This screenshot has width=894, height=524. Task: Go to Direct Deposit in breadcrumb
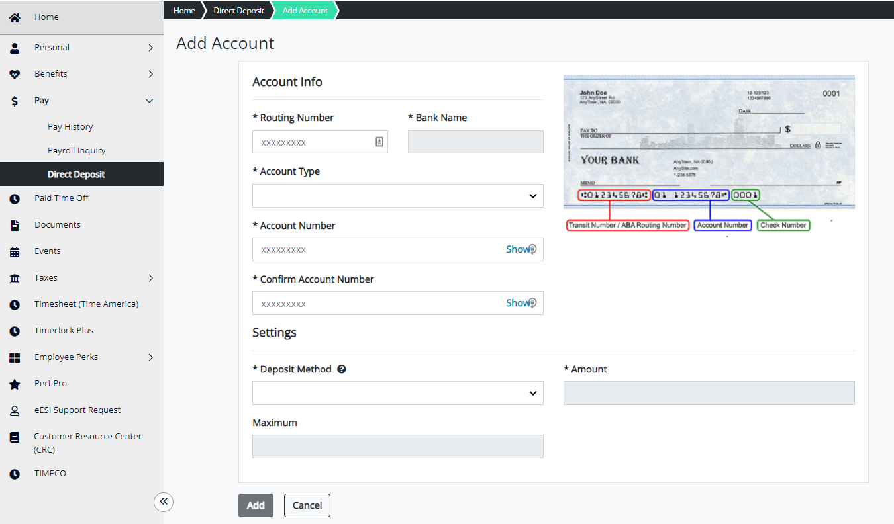coord(238,10)
